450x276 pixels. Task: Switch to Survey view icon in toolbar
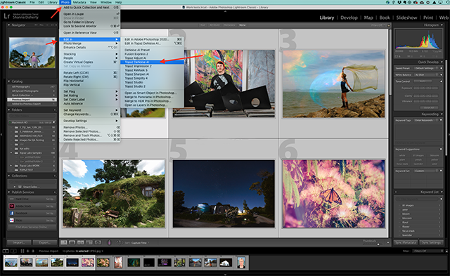click(89, 242)
